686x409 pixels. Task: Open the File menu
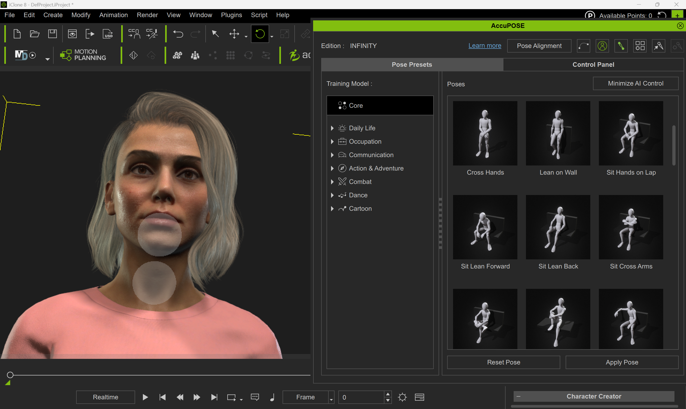(10, 15)
